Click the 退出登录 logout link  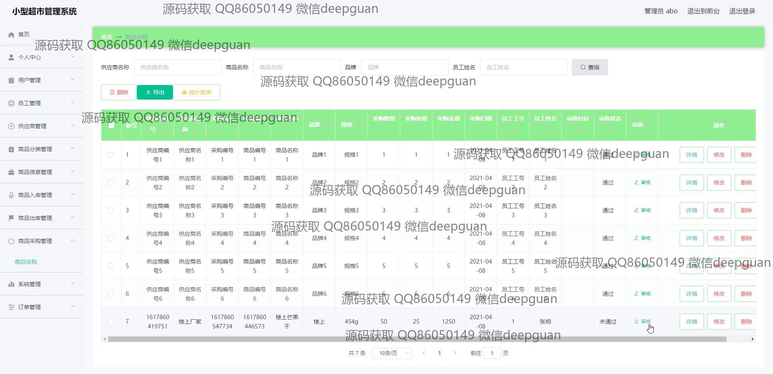tap(742, 11)
